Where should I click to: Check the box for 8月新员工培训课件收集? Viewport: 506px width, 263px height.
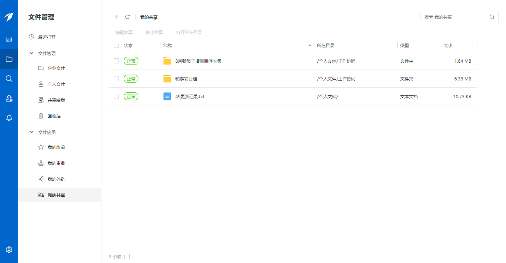click(116, 61)
